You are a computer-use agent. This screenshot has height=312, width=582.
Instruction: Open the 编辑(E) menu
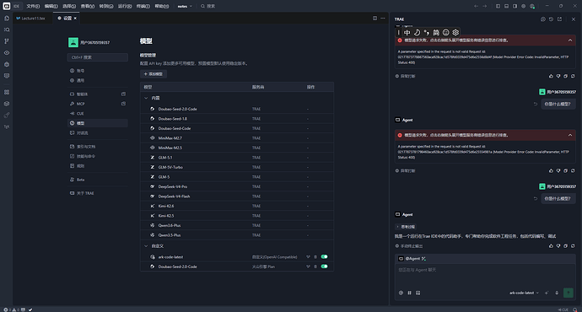[x=51, y=6]
